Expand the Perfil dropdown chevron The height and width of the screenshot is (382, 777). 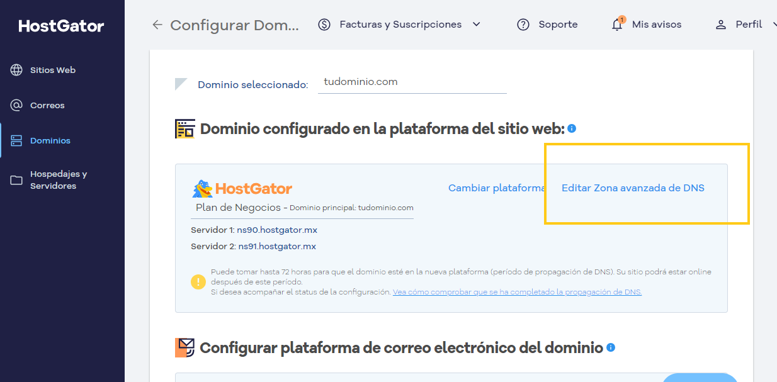(774, 25)
